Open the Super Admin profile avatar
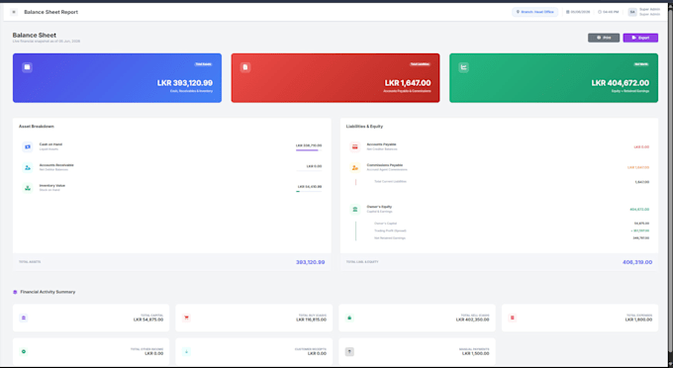This screenshot has height=368, width=673. tap(631, 12)
